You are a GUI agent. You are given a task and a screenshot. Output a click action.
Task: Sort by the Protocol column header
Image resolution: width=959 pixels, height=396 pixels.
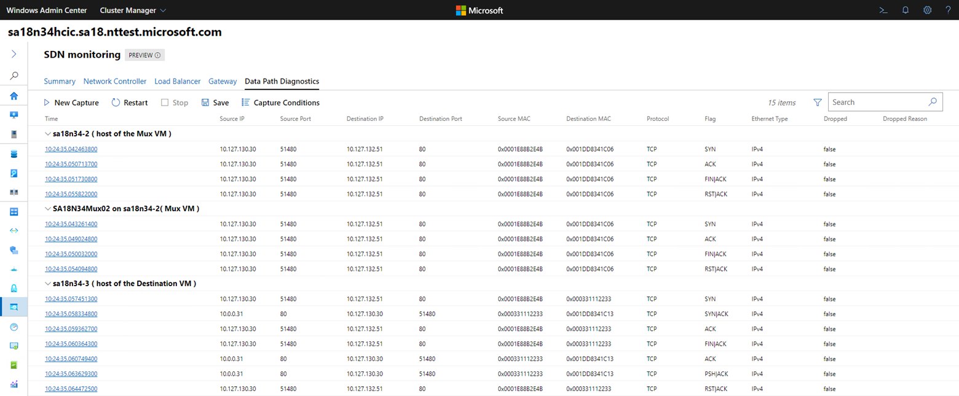click(658, 119)
